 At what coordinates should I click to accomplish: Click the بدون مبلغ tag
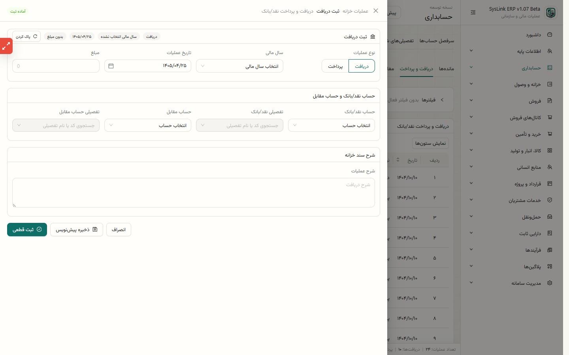[55, 37]
